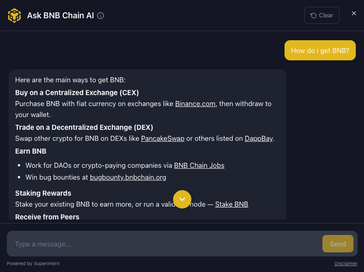The width and height of the screenshot is (364, 272).
Task: Click the Receive from Peers heading
Action: tap(47, 217)
